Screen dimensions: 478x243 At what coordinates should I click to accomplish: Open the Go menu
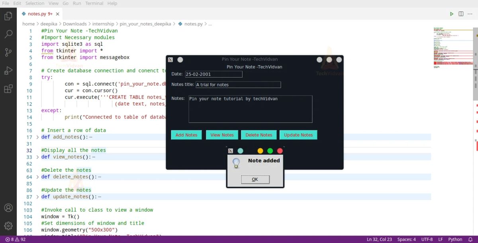click(65, 3)
